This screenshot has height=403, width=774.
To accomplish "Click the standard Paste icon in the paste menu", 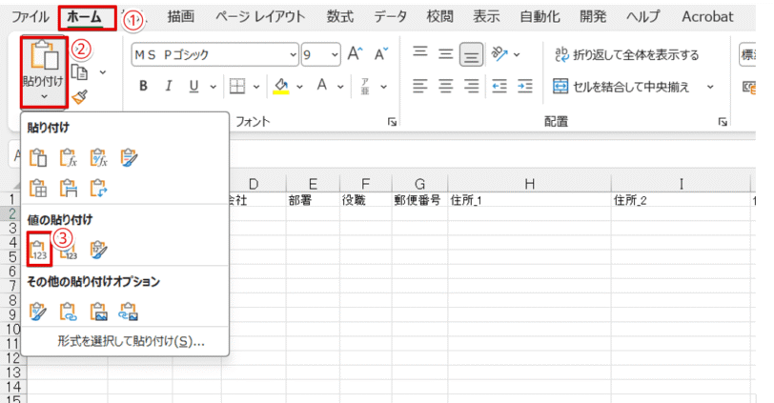I will [x=38, y=158].
